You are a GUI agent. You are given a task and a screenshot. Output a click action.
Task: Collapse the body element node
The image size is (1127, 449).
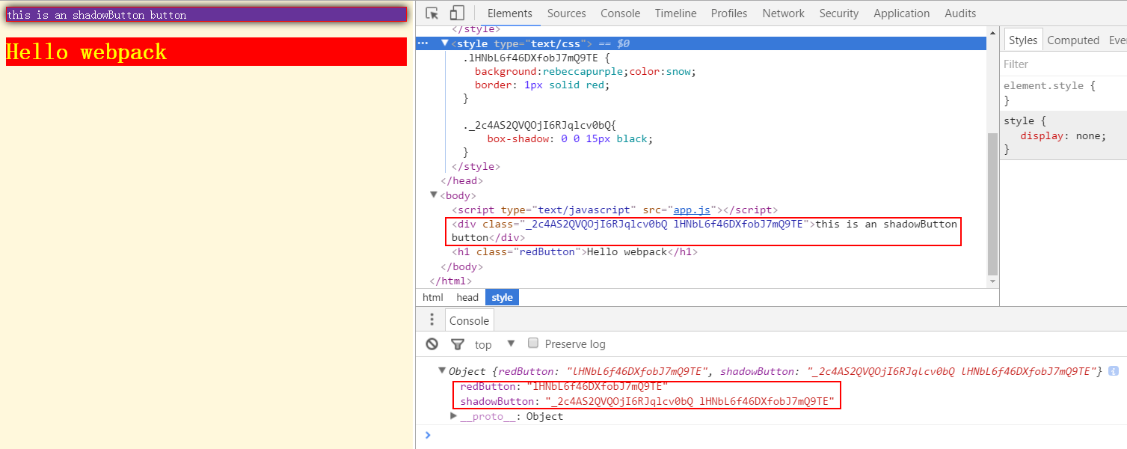[x=434, y=195]
